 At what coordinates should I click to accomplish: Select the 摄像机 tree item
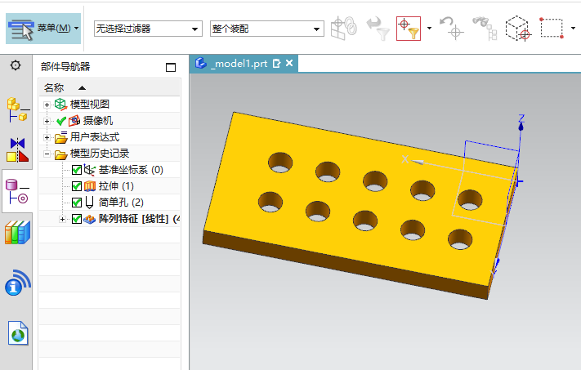click(x=98, y=121)
